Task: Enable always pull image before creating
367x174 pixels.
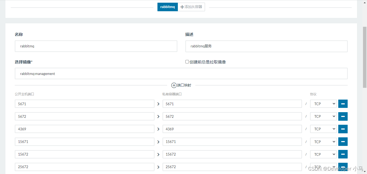Action: pos(187,62)
